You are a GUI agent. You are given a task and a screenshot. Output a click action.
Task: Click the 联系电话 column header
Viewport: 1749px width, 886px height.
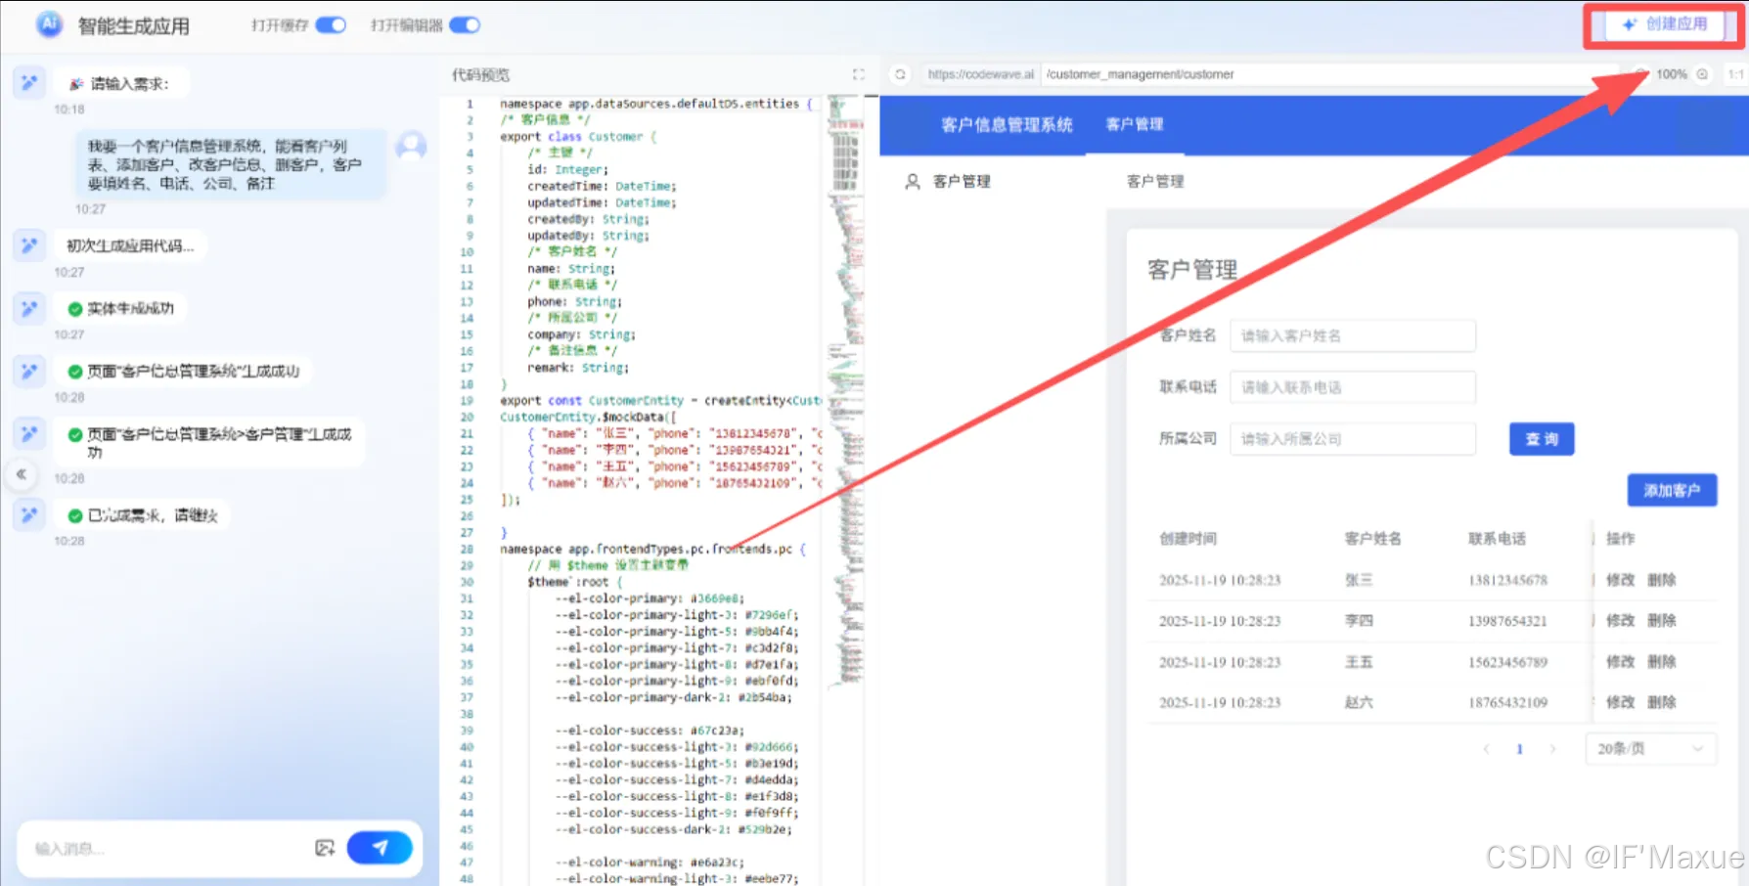pos(1497,539)
